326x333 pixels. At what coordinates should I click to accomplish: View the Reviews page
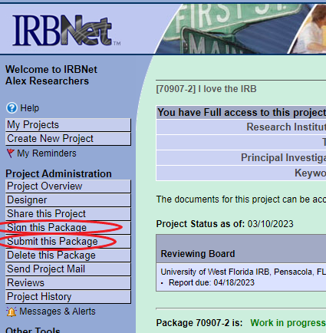click(68, 283)
